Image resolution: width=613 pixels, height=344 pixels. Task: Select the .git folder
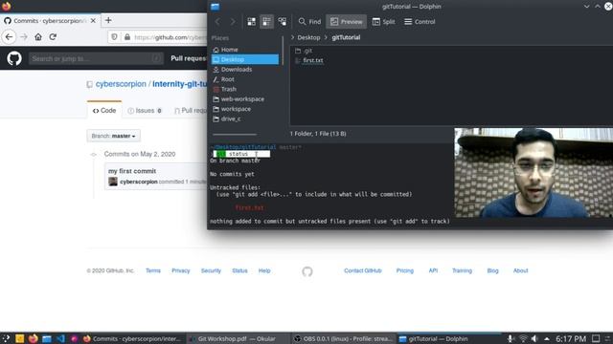tap(304, 51)
